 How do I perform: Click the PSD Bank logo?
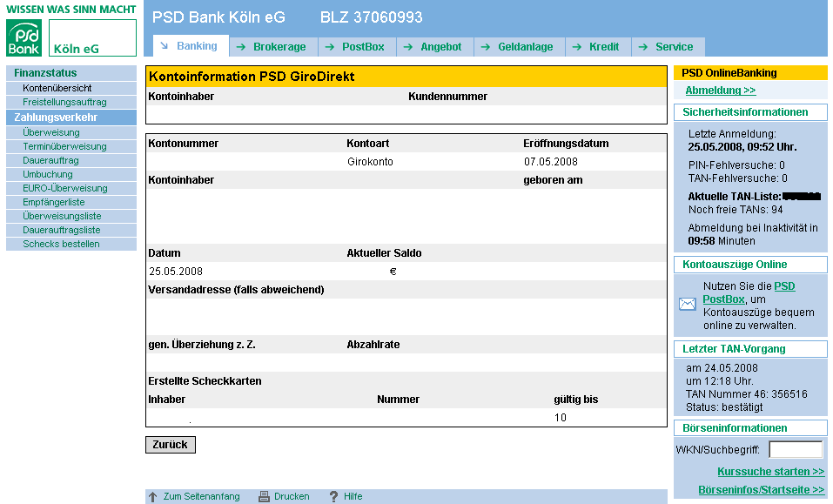coord(24,37)
